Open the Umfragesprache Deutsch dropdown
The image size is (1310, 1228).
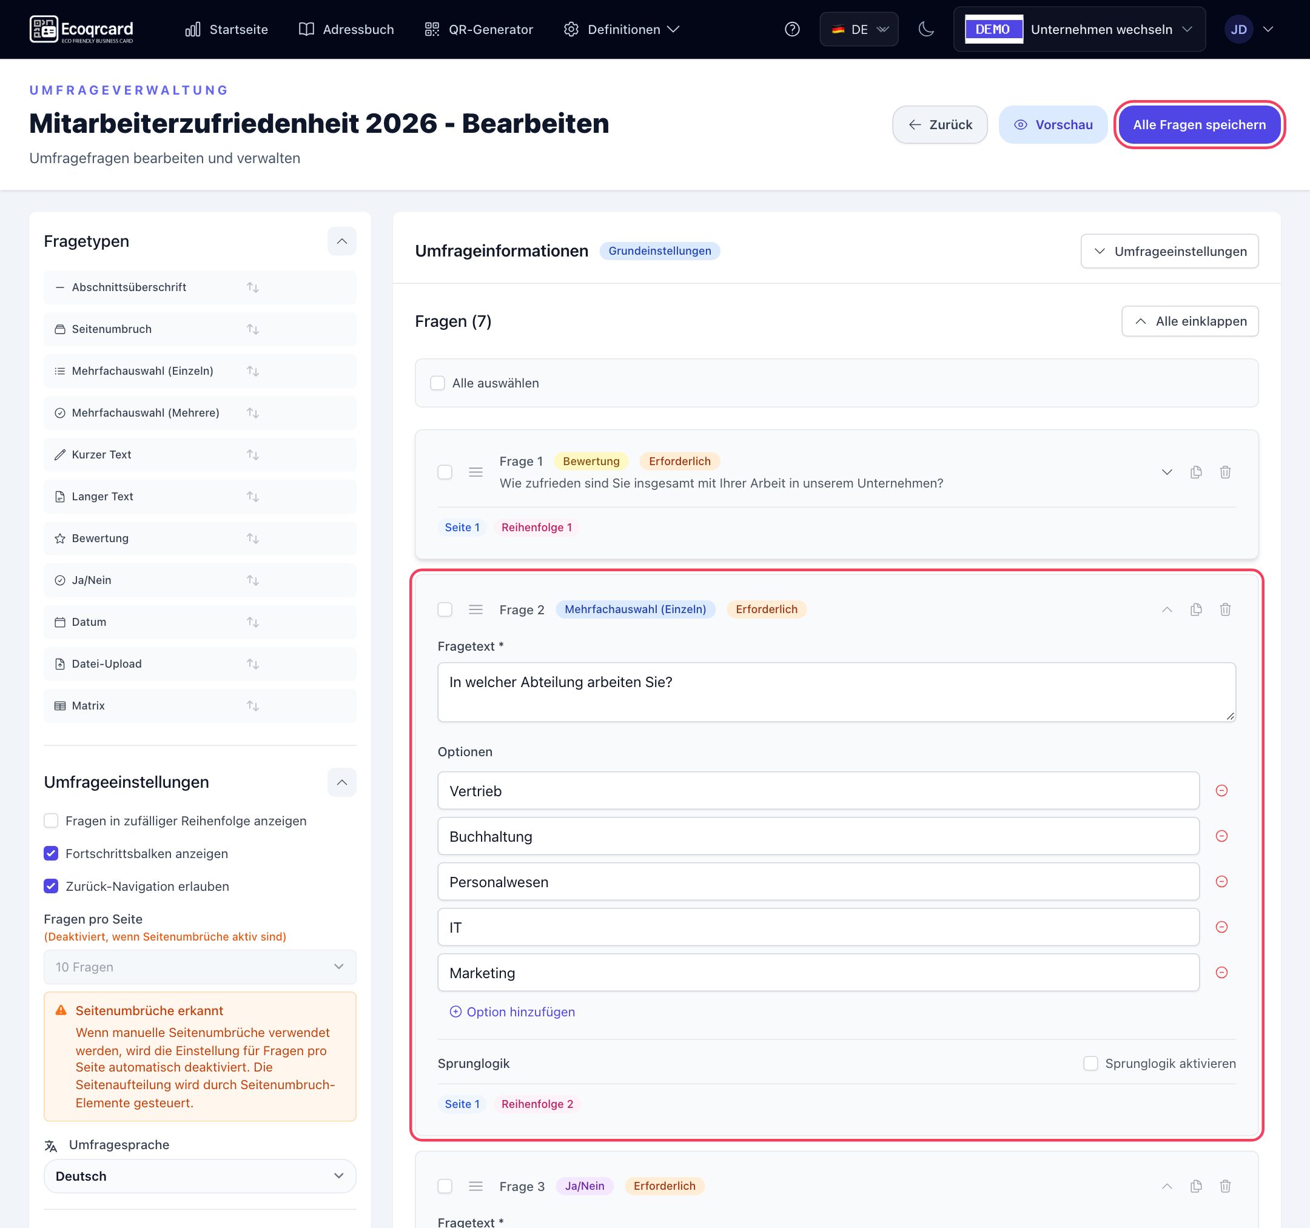click(200, 1176)
